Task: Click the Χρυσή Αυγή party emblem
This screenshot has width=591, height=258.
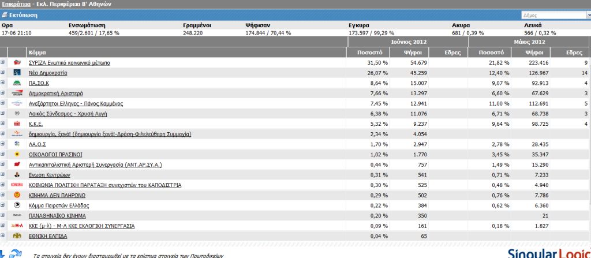Action: click(17, 114)
